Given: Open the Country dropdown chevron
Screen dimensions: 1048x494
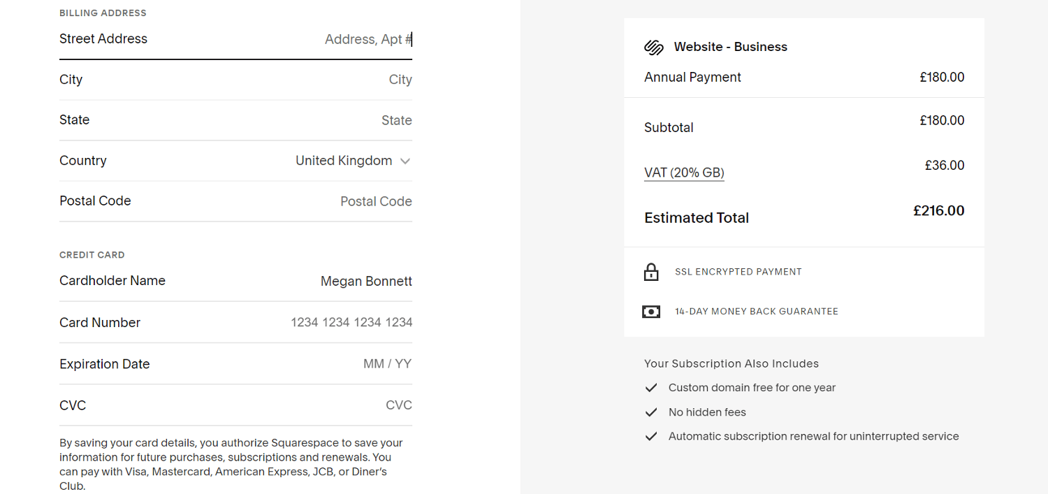Looking at the screenshot, I should click(405, 161).
